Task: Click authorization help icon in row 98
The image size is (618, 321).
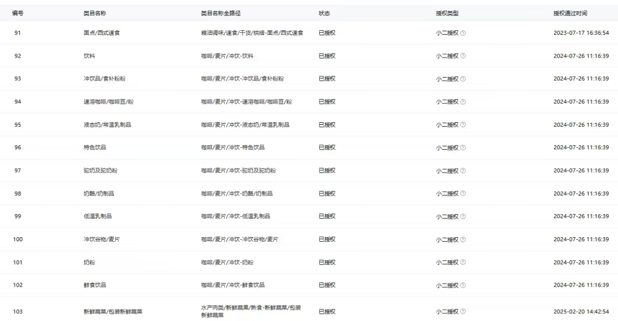Action: click(x=463, y=194)
